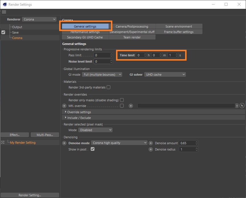Viewport: 246px width, 198px height.
Task: Enable Render 3rd-party materials checkbox
Action: pos(108,87)
